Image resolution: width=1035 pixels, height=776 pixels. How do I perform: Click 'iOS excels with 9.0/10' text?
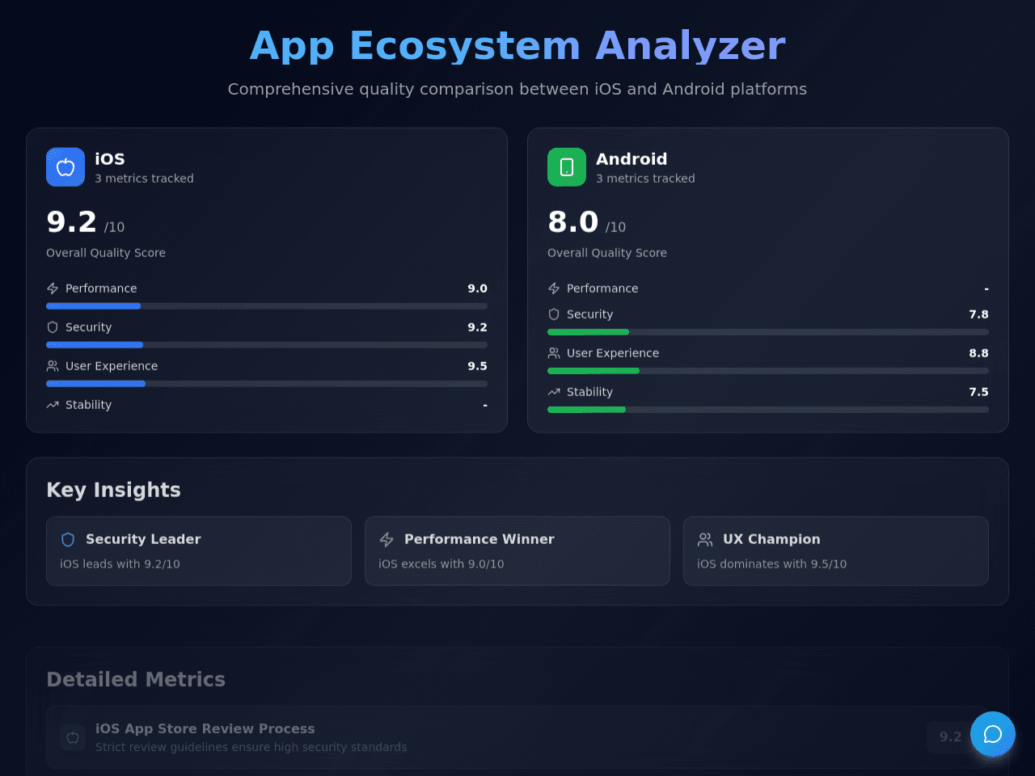(441, 564)
